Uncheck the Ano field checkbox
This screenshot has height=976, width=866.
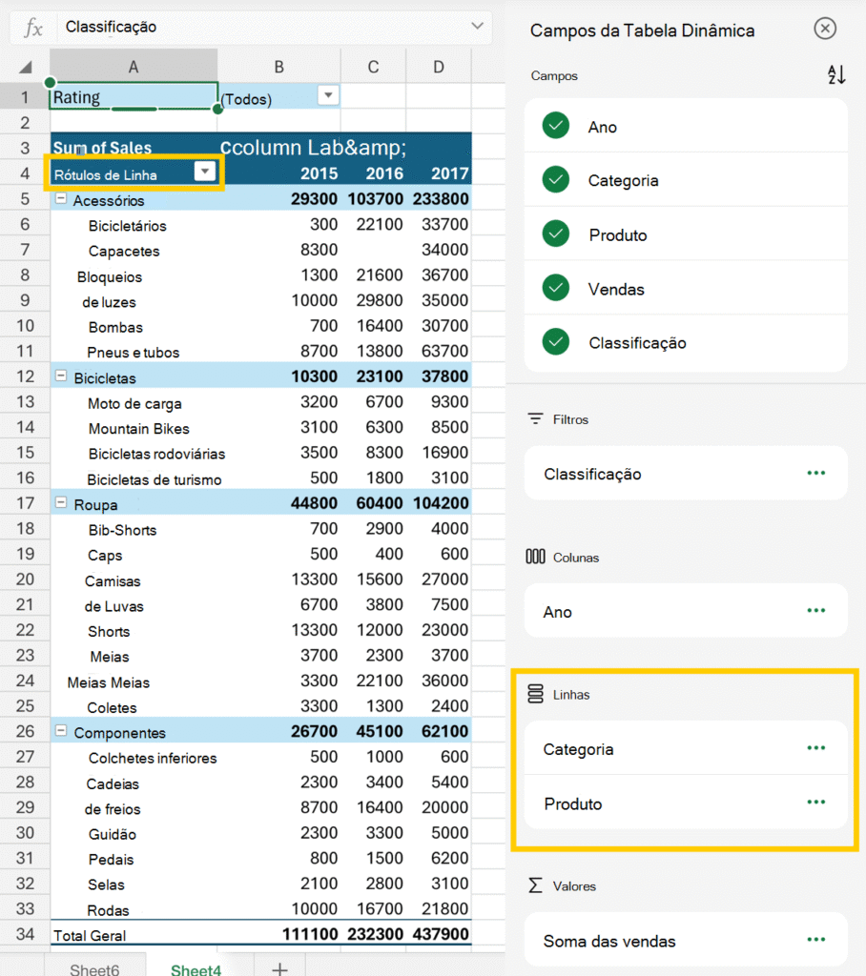[x=555, y=126]
